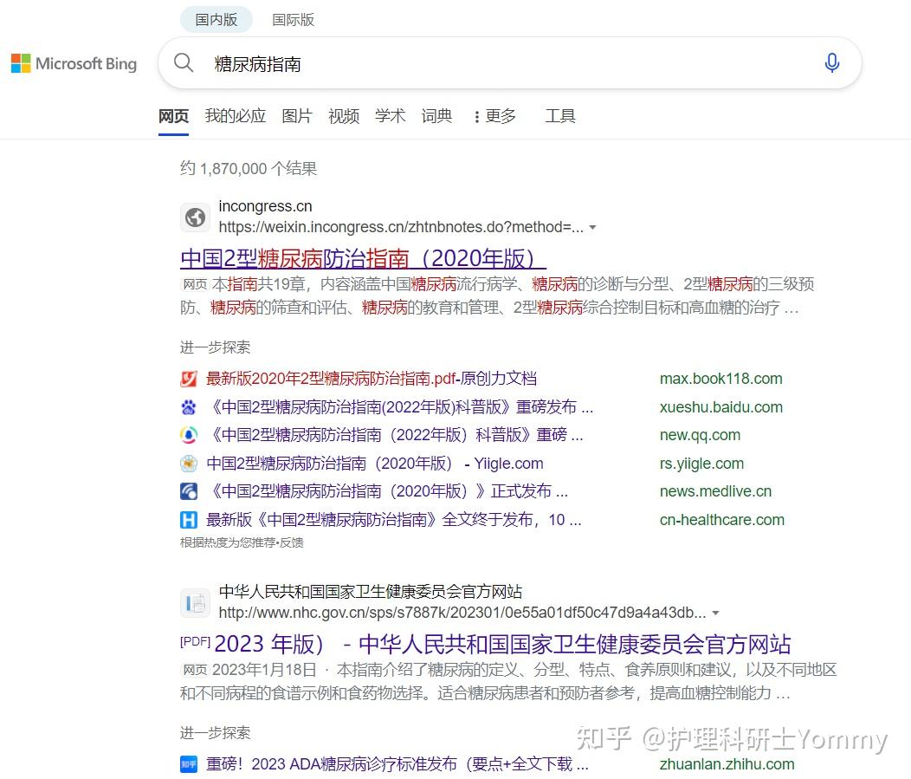This screenshot has height=779, width=911.
Task: Click the new.qq.com domain
Action: 700,435
